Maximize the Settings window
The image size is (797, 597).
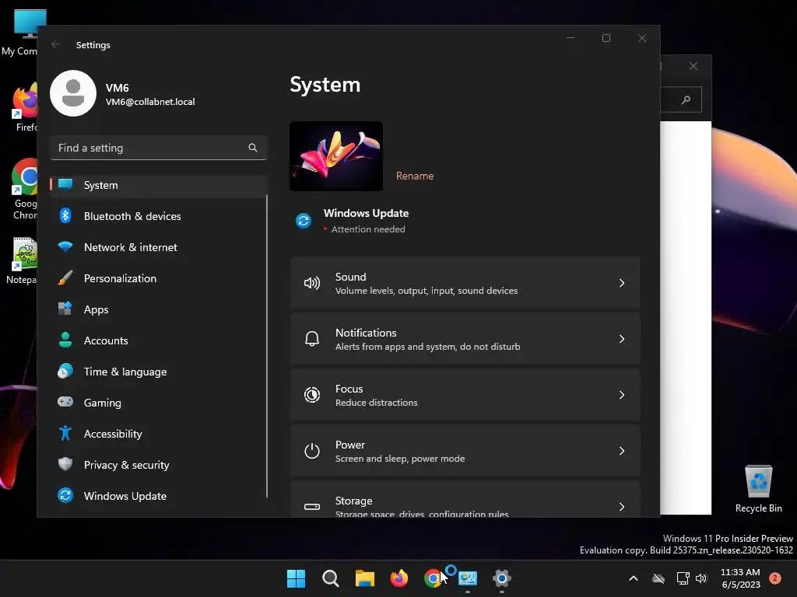(x=606, y=38)
